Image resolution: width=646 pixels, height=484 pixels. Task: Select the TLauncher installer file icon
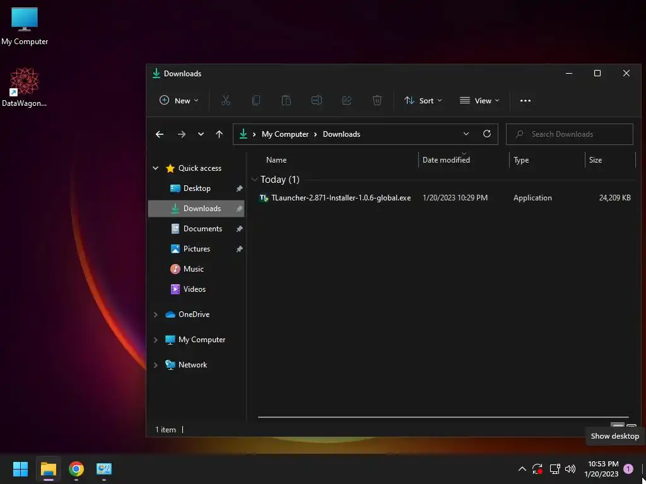tap(264, 198)
